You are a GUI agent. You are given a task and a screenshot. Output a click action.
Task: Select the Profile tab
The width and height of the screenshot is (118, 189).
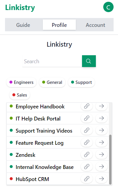point(59,25)
